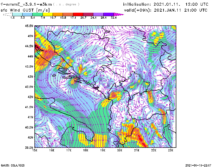The height and width of the screenshot is (167, 217).
Task: Click the valid(+09h) forecast time text
Action: click(166, 10)
